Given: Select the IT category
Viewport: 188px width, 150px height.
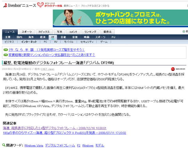Looking at the screenshot, I should pyautogui.click(x=53, y=37).
